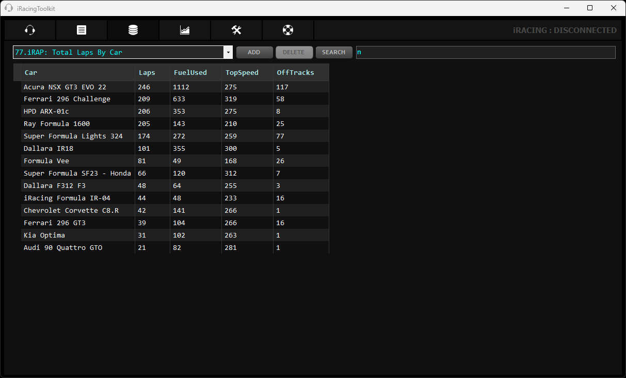Expand the saved queries dropdown arrow

[228, 52]
